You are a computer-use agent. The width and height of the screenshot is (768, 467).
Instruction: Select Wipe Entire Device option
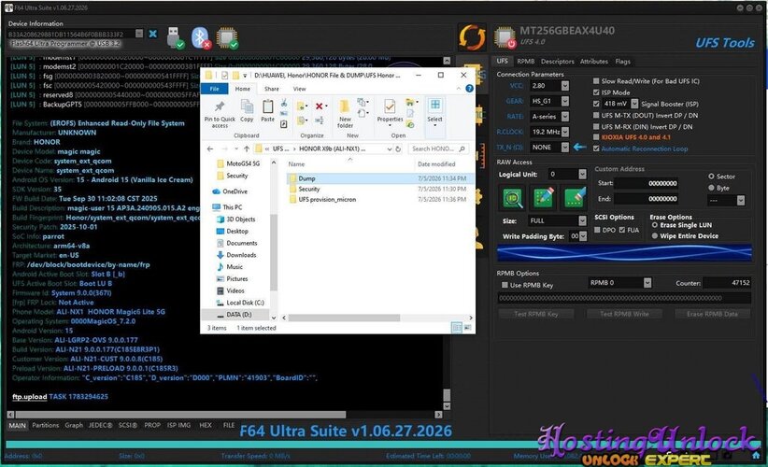pos(654,236)
